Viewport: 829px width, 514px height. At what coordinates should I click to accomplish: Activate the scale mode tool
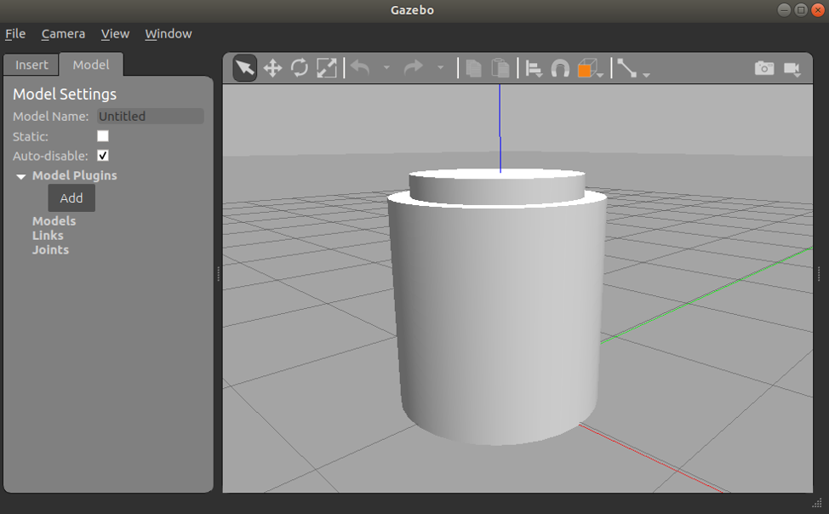pyautogui.click(x=327, y=68)
